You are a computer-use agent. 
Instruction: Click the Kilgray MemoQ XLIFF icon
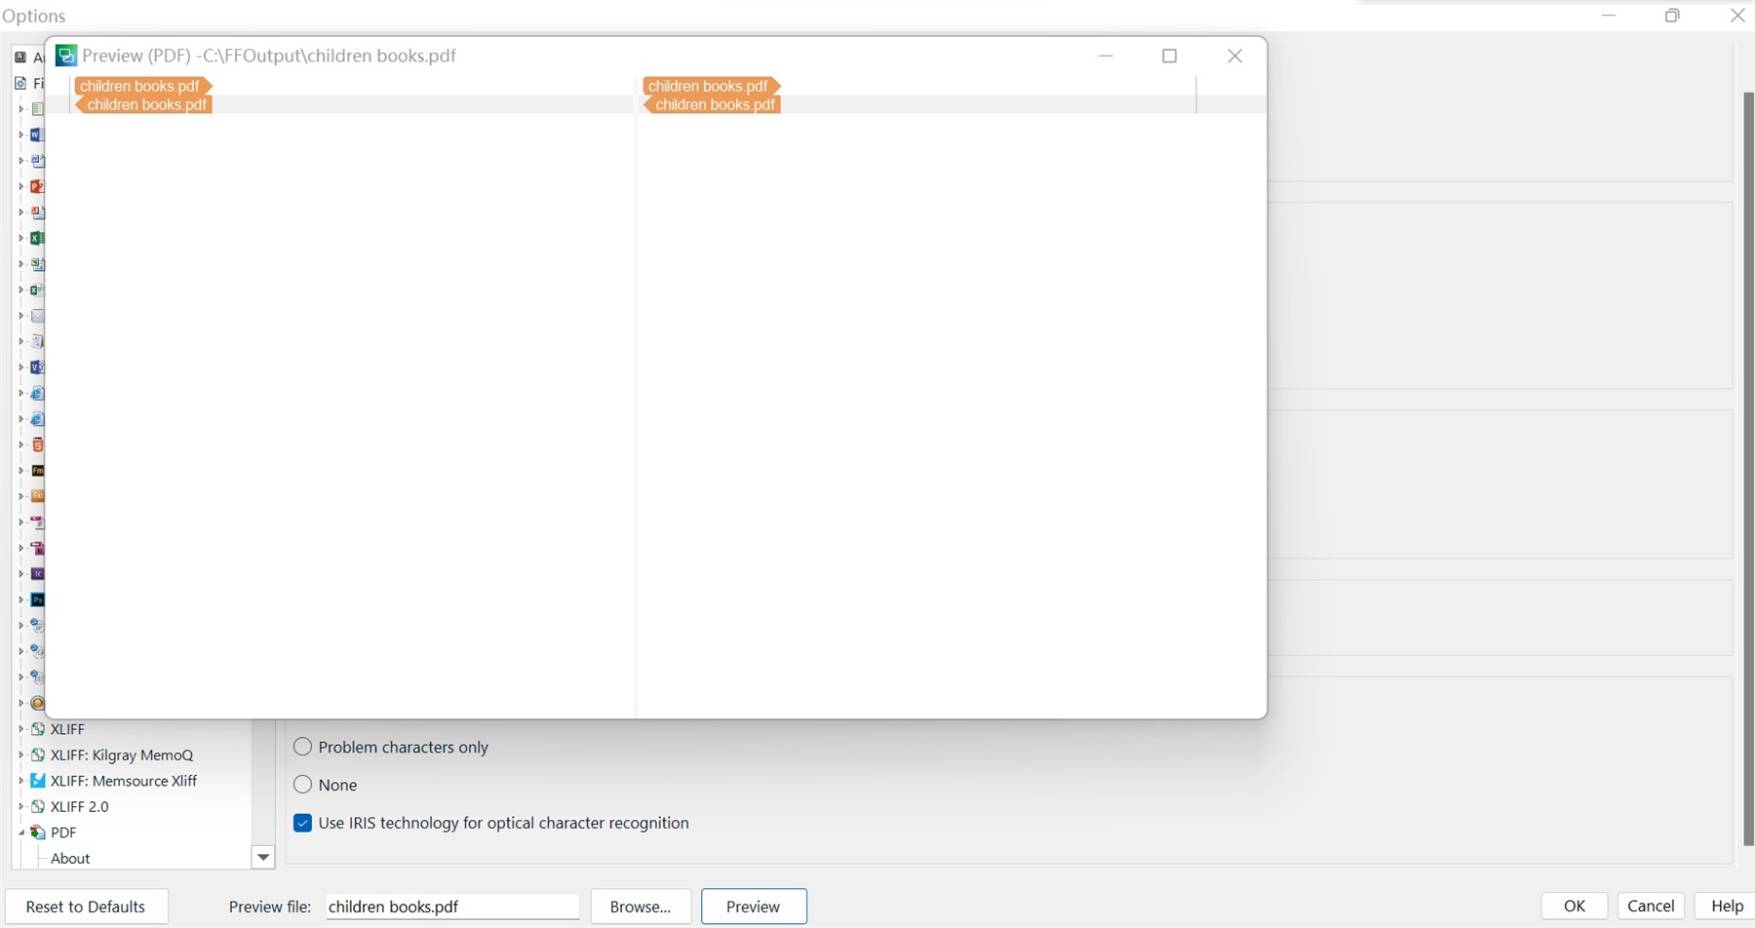[x=38, y=754]
